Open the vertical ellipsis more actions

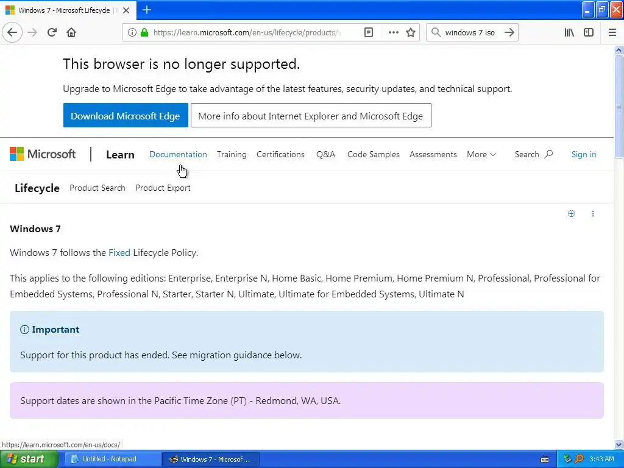(x=592, y=214)
